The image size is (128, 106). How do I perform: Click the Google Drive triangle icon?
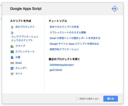click(12, 46)
